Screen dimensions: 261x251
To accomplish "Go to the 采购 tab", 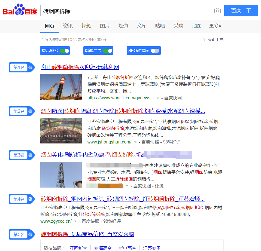I will coord(178,26).
